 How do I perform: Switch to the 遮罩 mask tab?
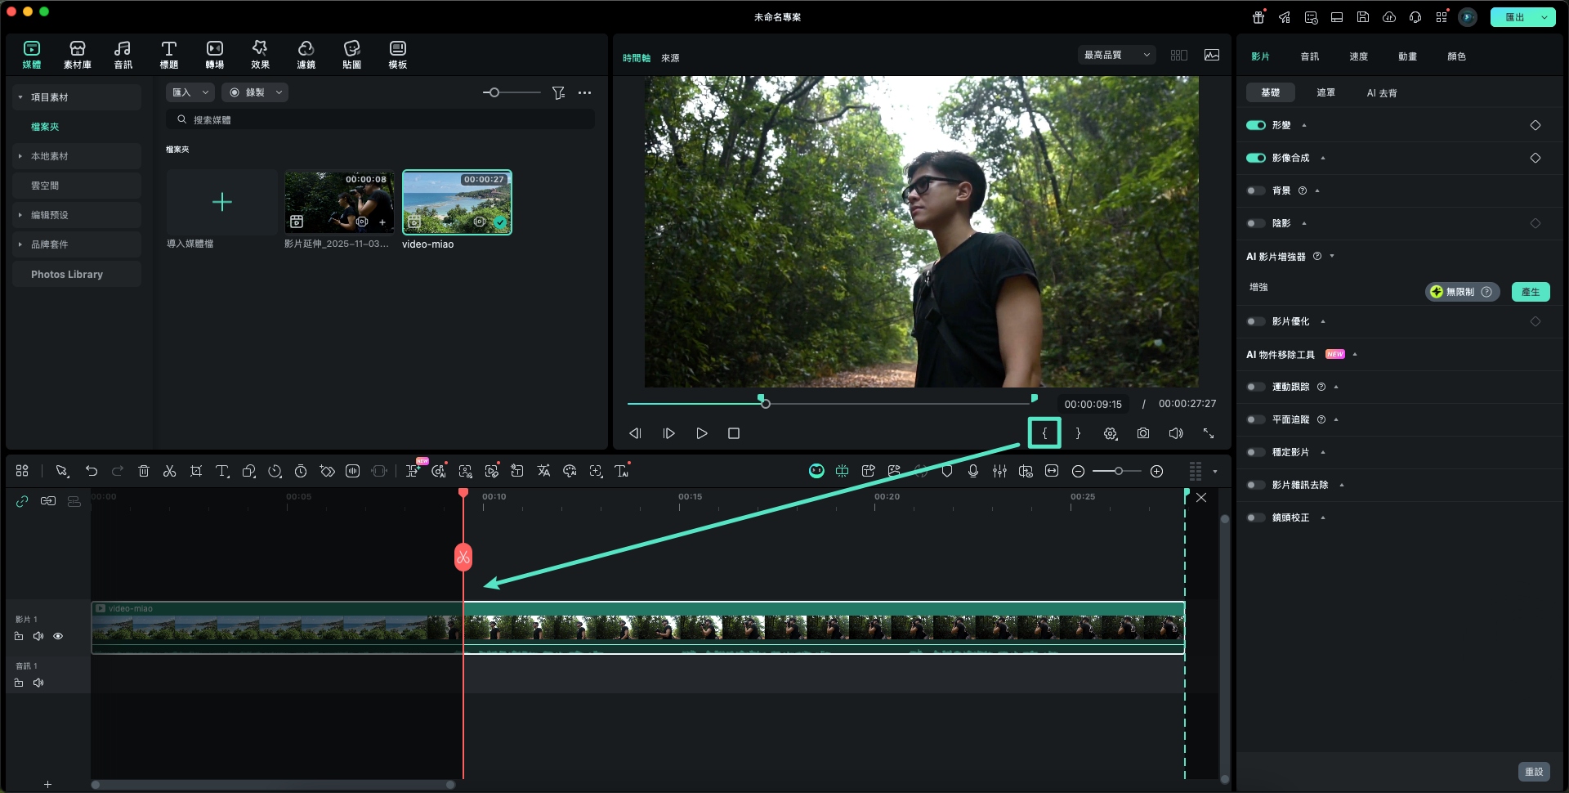click(1325, 92)
